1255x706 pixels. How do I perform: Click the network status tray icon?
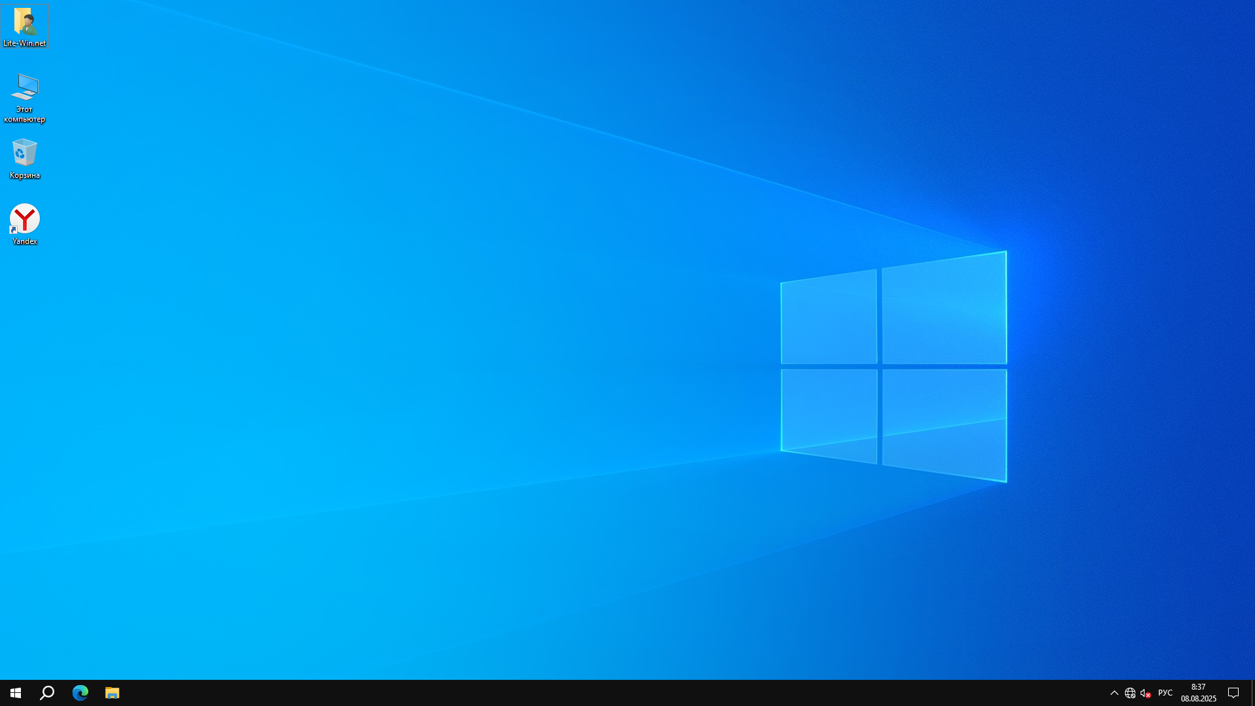(1129, 692)
